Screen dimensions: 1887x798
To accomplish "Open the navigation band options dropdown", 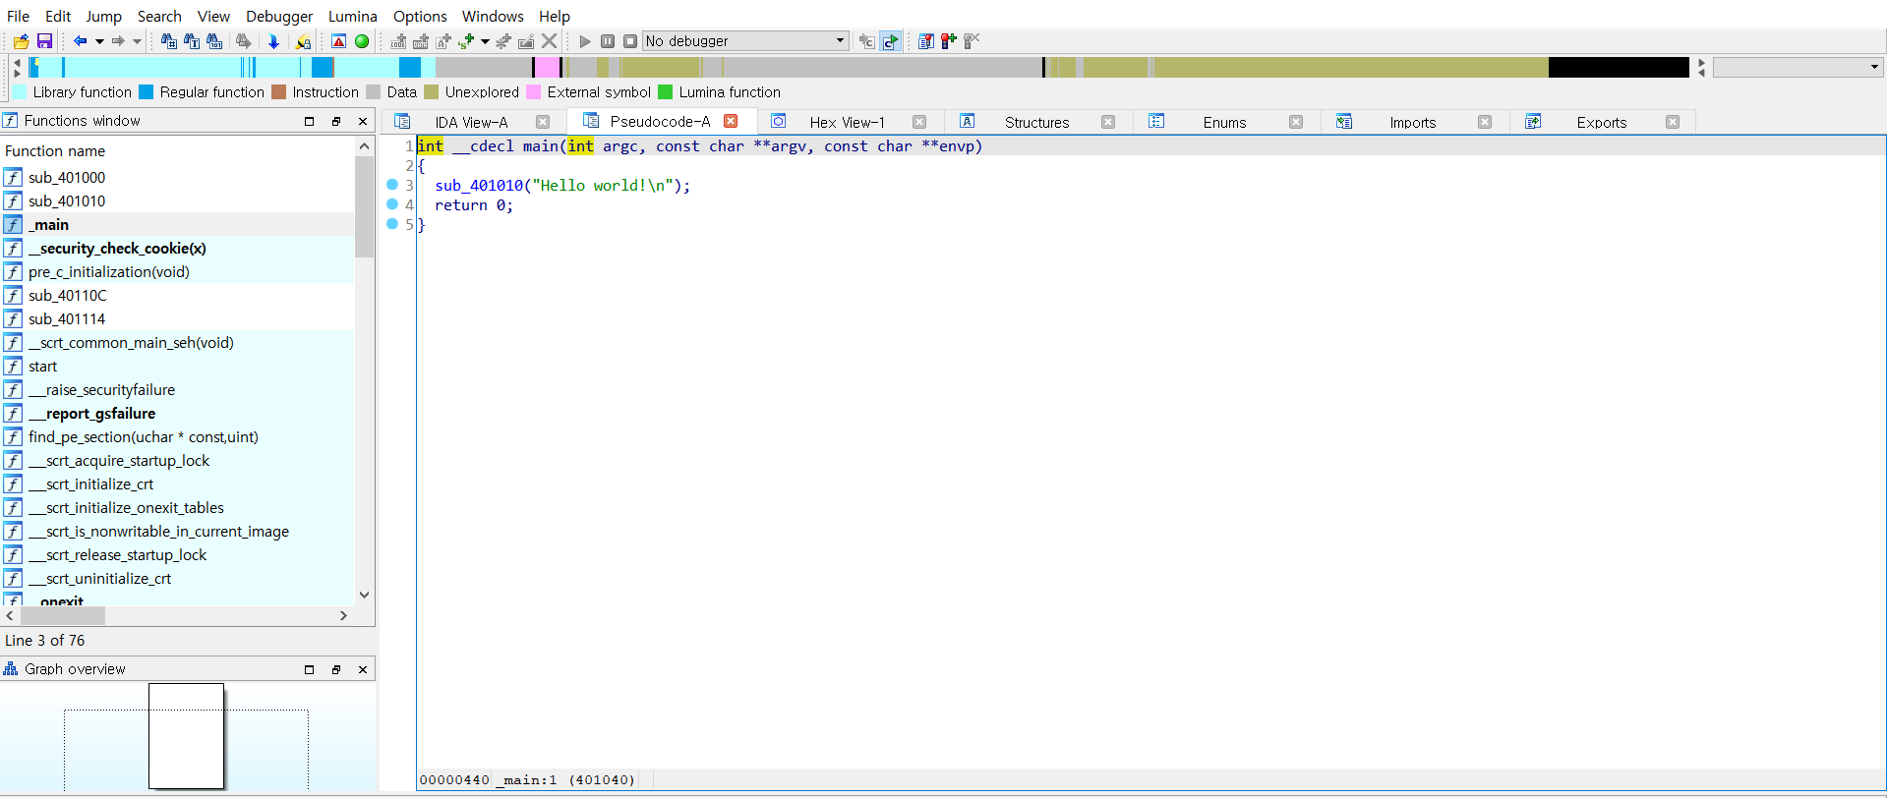I will [1798, 67].
